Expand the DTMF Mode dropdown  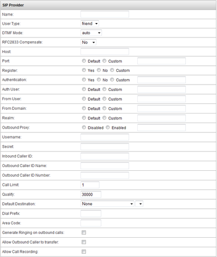pyautogui.click(x=91, y=33)
